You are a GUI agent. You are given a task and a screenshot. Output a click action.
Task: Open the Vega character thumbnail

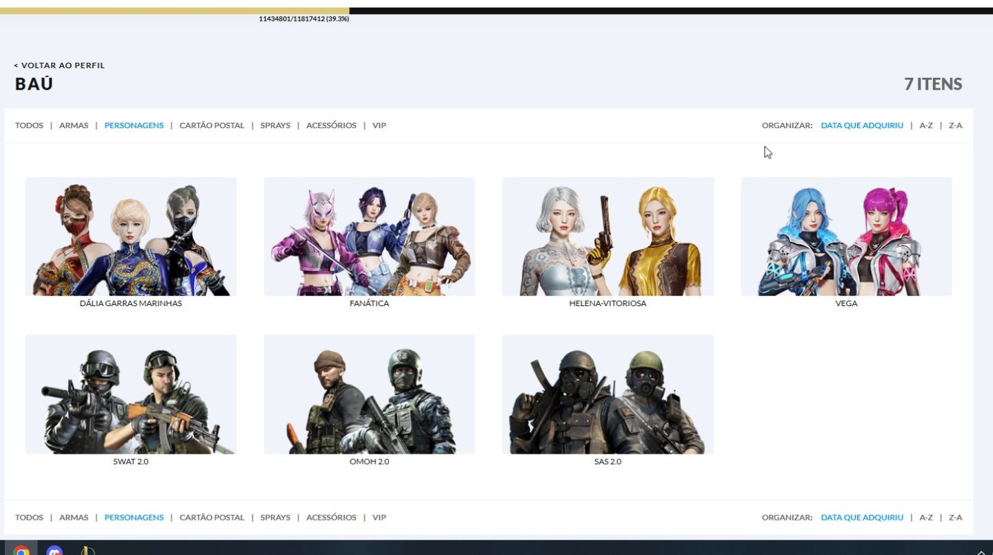click(846, 236)
